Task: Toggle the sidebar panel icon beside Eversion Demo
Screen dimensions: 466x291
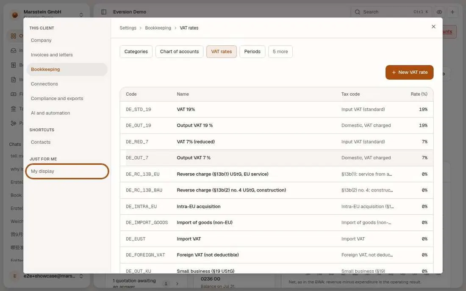Action: [104, 12]
